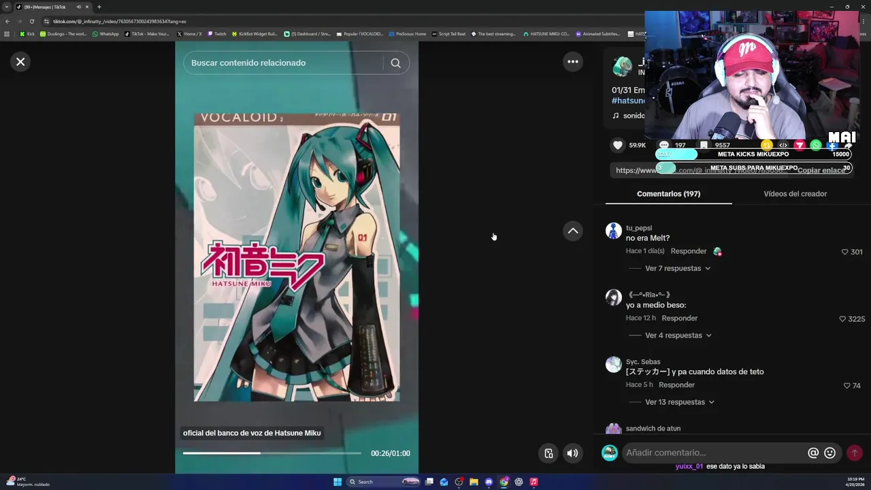This screenshot has height=490, width=871.
Task: Expand Ver 7 respuestas
Action: (x=678, y=268)
